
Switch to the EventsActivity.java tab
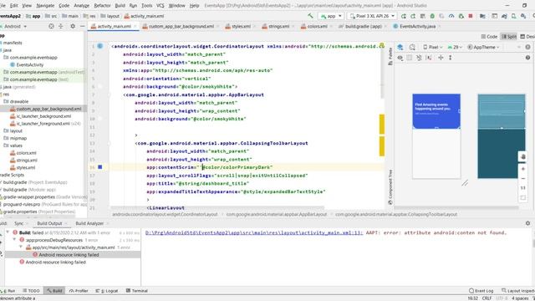coord(417,26)
